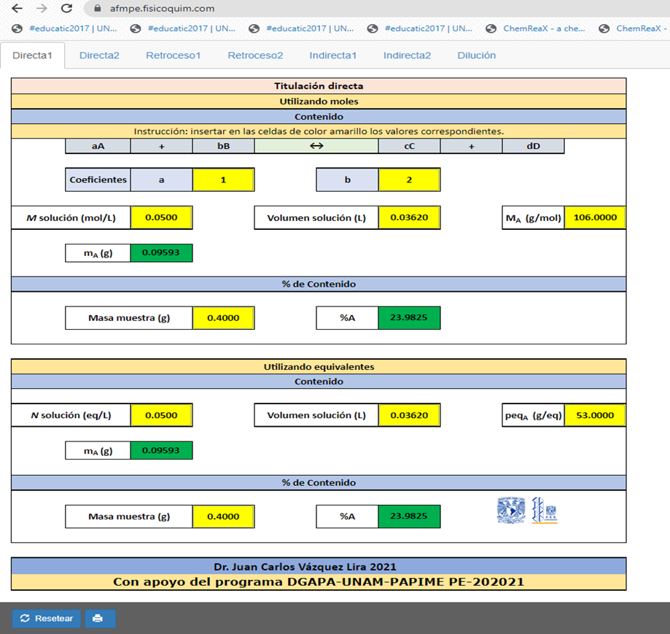Image resolution: width=670 pixels, height=634 pixels.
Task: Click the UNAM shield logo
Action: pos(511,510)
